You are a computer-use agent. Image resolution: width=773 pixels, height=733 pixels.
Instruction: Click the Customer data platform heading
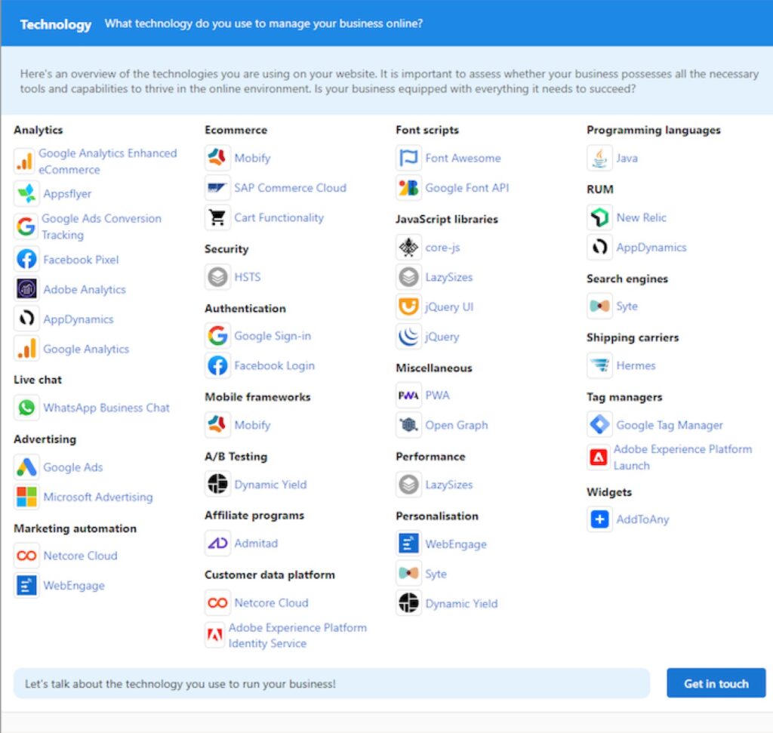tap(269, 574)
